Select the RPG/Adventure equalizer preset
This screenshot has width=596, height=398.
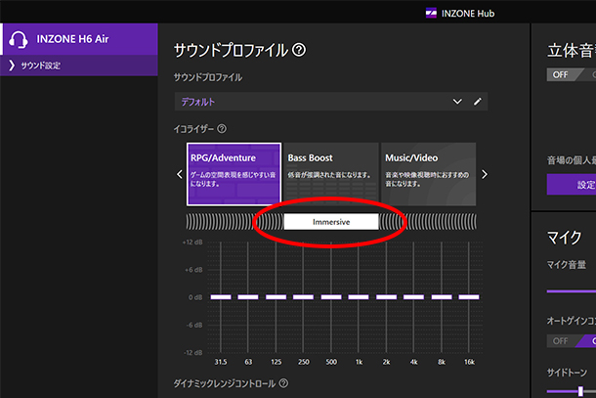[x=234, y=174]
